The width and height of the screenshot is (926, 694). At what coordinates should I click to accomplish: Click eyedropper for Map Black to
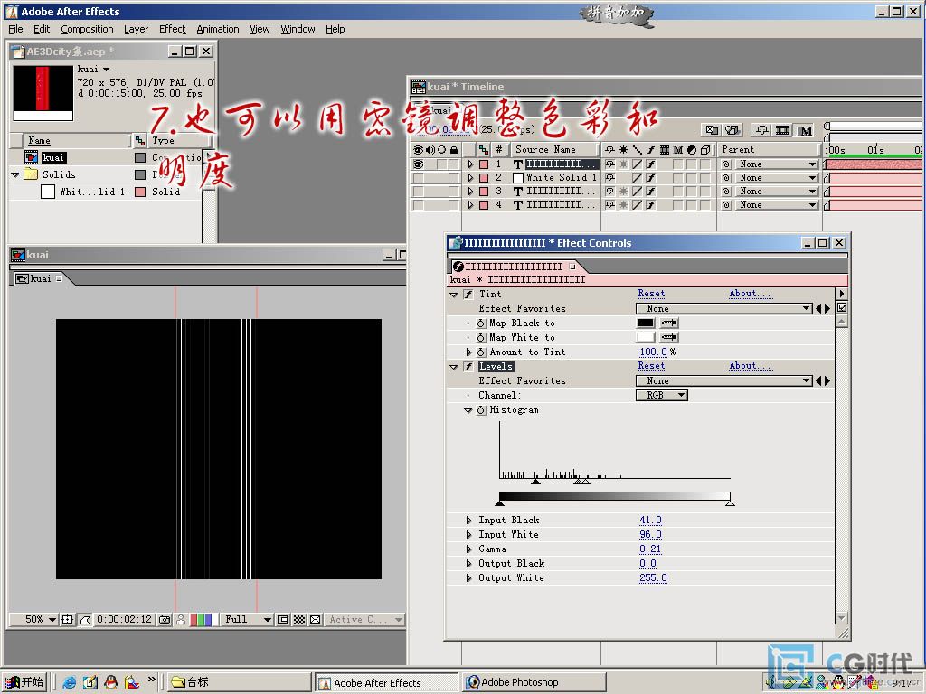(x=669, y=323)
